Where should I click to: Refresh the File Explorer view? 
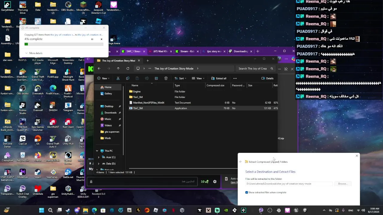(128, 68)
